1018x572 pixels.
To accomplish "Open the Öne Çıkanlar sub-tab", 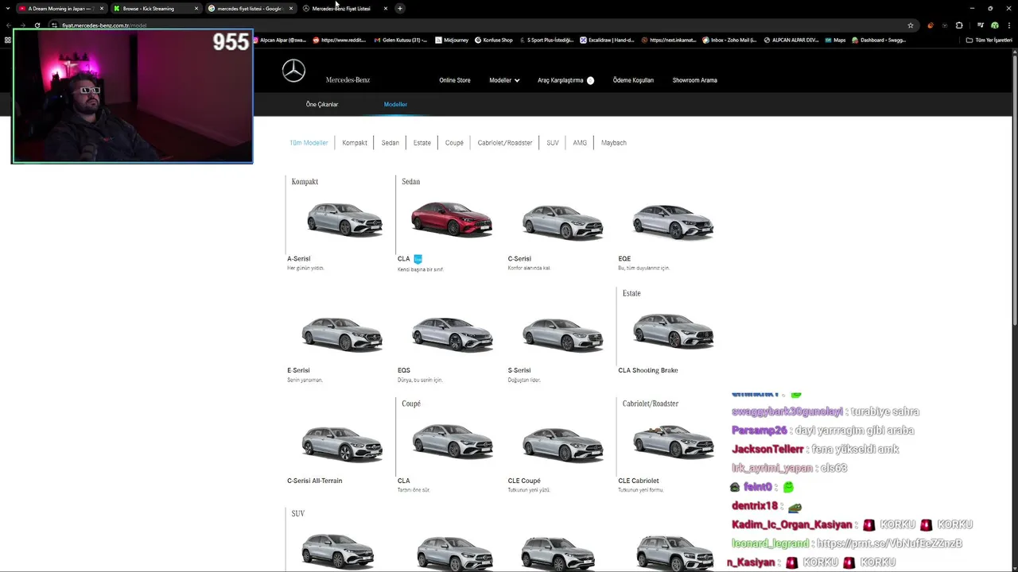I will (322, 104).
